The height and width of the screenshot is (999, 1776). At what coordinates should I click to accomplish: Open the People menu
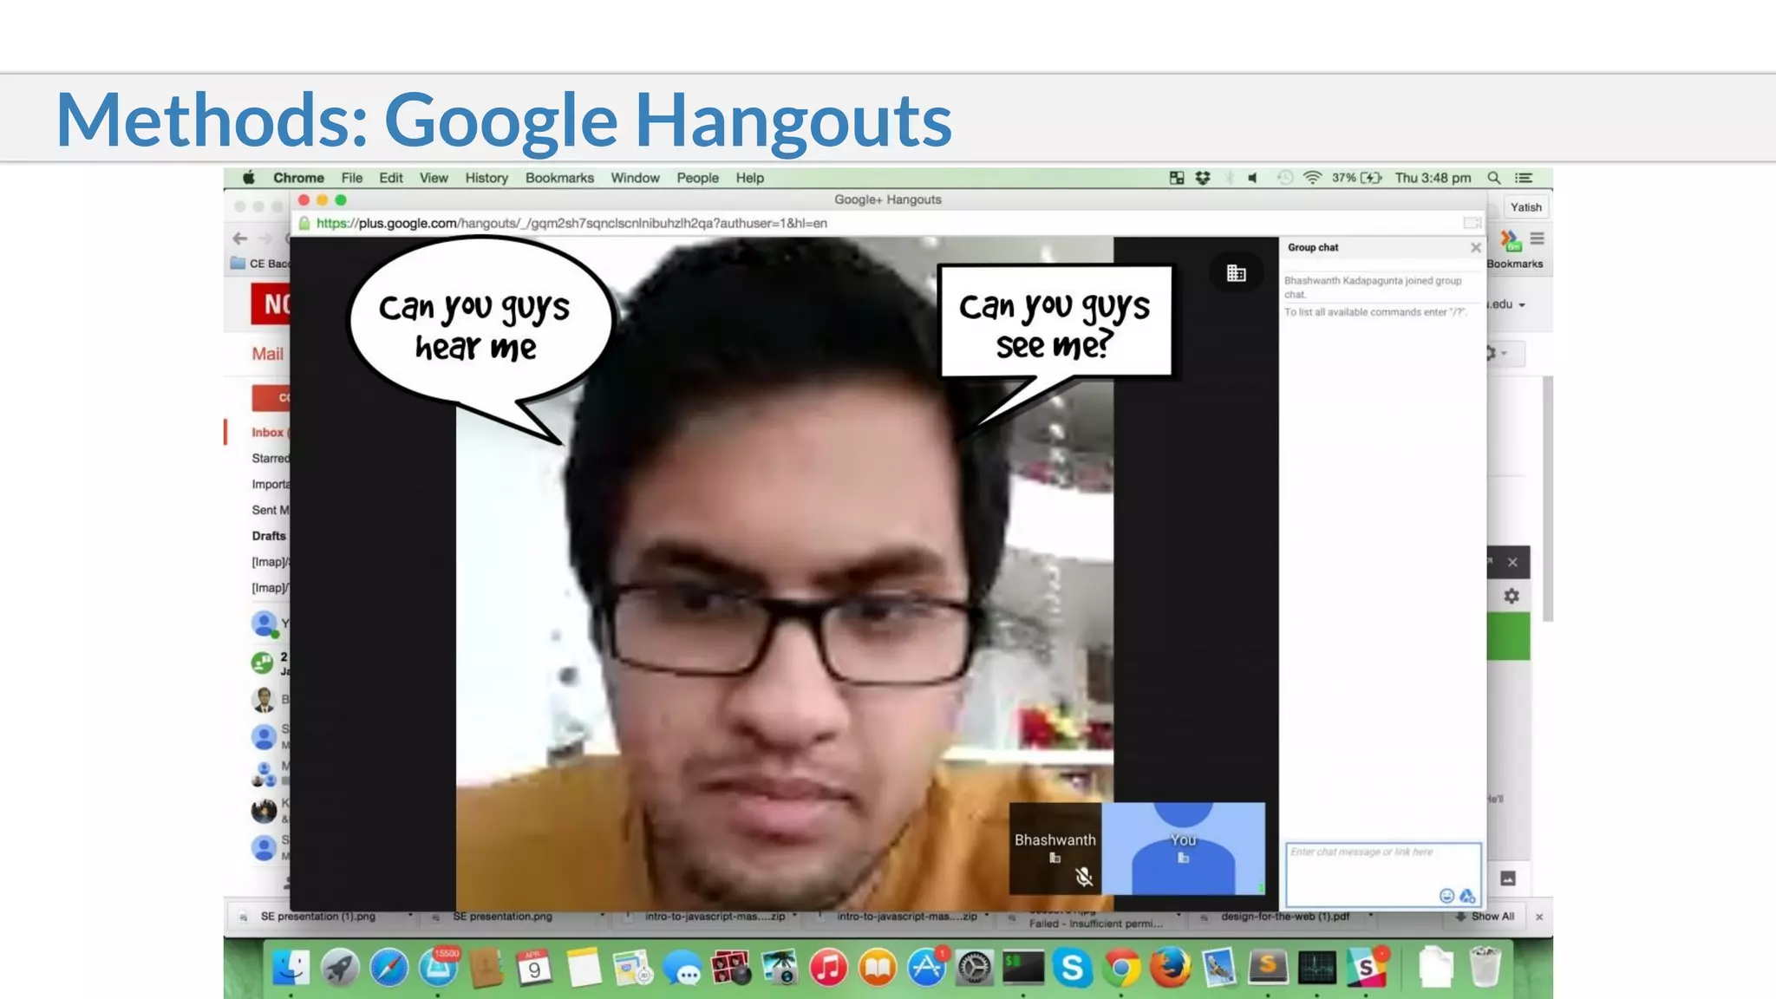coord(697,178)
